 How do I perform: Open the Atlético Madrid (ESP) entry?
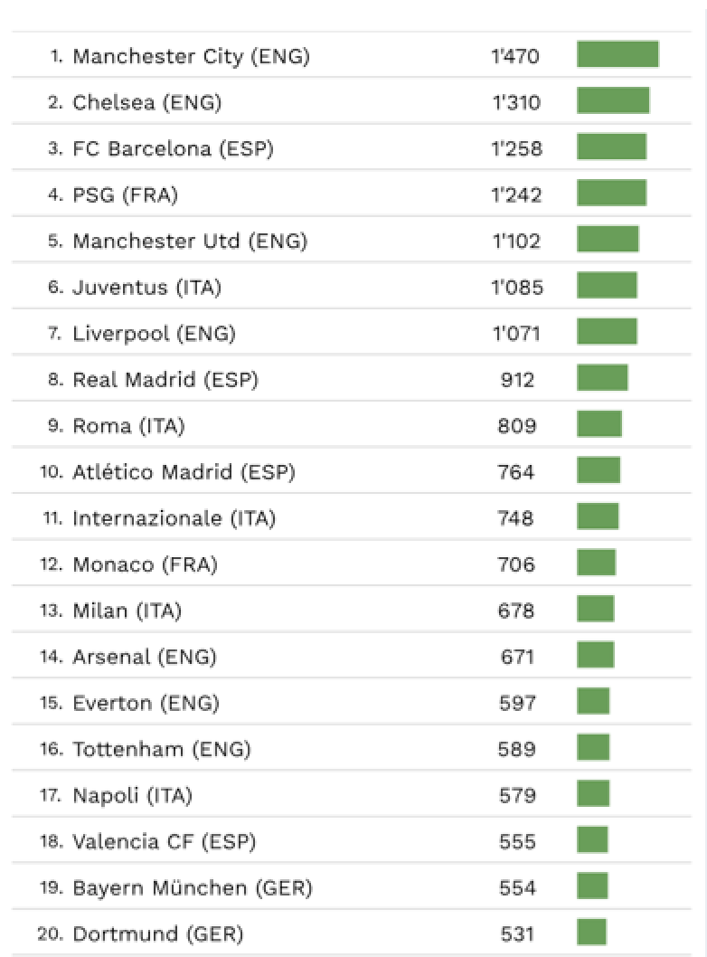(352, 470)
